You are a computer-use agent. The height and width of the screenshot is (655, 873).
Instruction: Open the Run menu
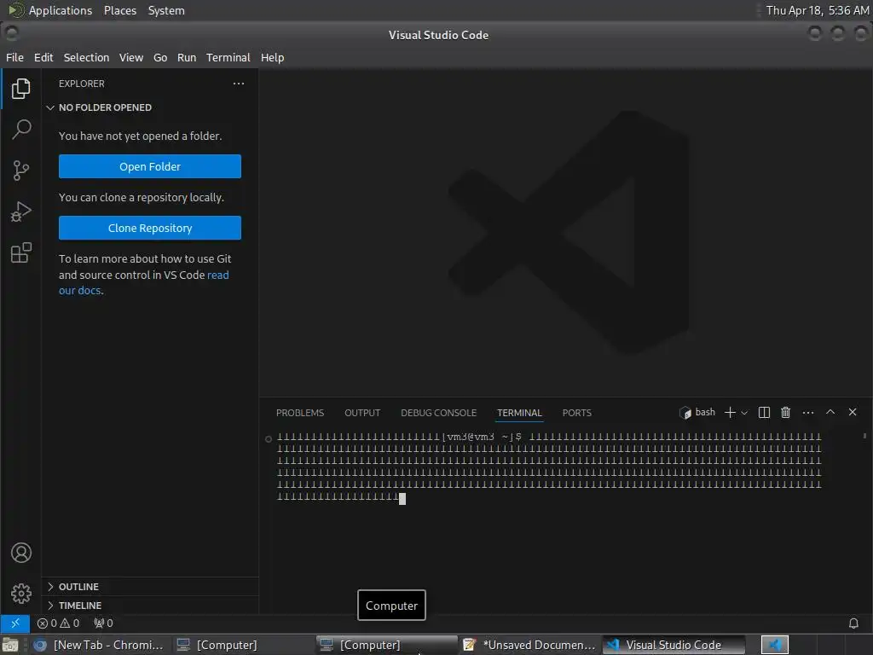(x=187, y=57)
